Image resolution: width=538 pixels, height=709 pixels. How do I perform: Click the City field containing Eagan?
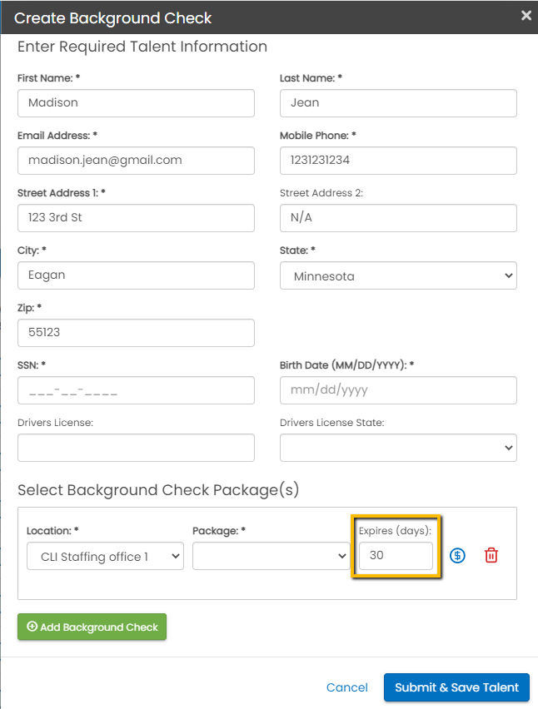(x=136, y=275)
